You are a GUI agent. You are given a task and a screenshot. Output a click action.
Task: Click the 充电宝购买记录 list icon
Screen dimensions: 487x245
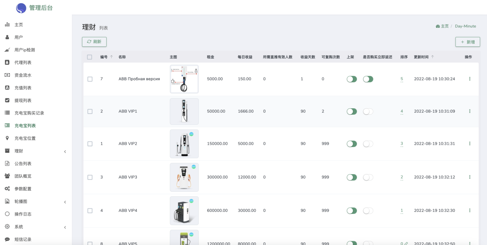point(7,113)
